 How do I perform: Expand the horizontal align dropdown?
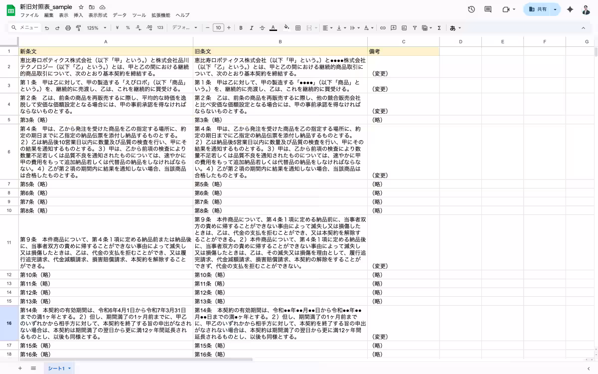327,28
